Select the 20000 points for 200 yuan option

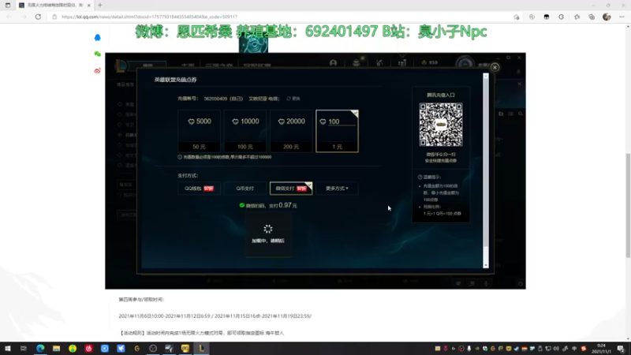point(291,131)
